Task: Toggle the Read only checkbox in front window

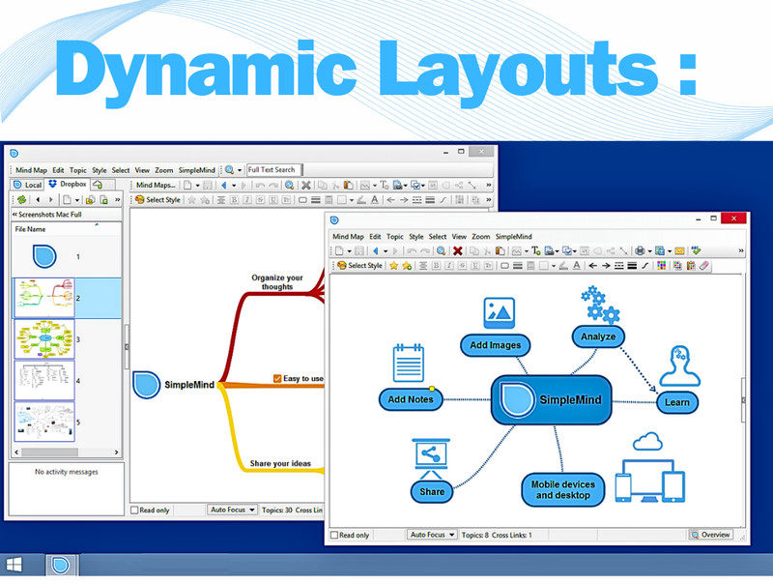Action: coord(334,535)
